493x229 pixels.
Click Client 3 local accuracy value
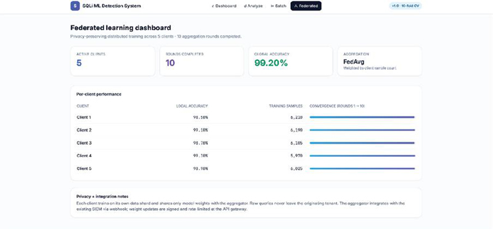click(x=200, y=143)
